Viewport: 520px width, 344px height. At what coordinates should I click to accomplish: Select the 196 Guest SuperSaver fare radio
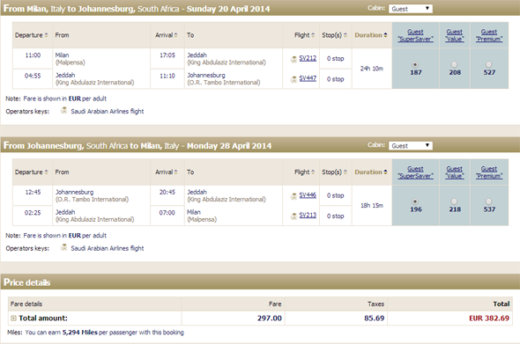tap(415, 201)
